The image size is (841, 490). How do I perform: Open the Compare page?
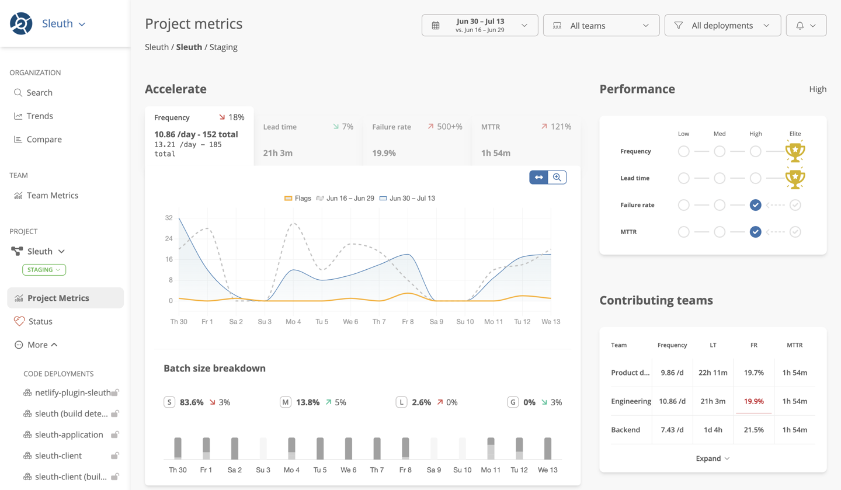[x=37, y=139]
